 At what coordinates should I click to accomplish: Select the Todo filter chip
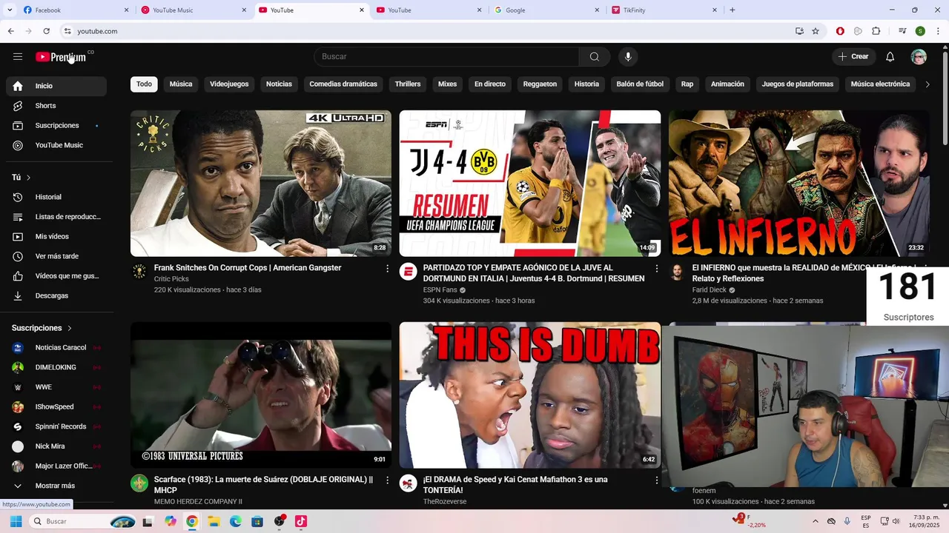[144, 84]
